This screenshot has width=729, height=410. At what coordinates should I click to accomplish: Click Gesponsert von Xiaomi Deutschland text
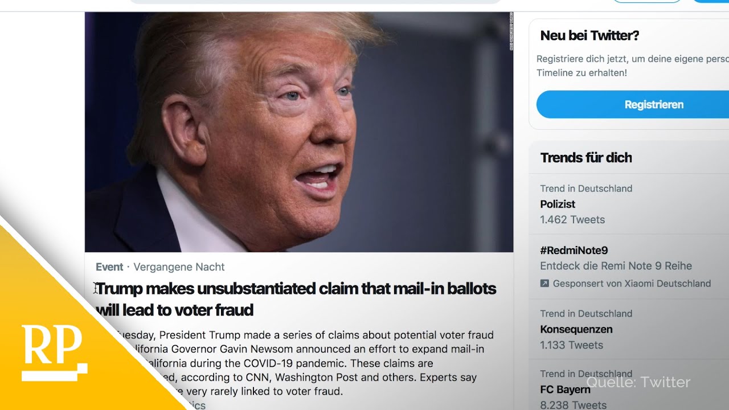coord(632,283)
